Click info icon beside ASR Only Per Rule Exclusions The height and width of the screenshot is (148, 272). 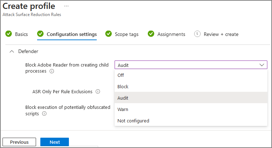(x=98, y=91)
